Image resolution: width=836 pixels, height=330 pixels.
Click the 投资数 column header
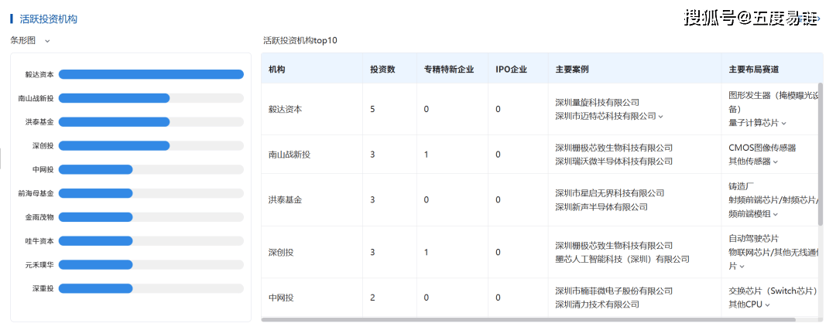pyautogui.click(x=382, y=70)
